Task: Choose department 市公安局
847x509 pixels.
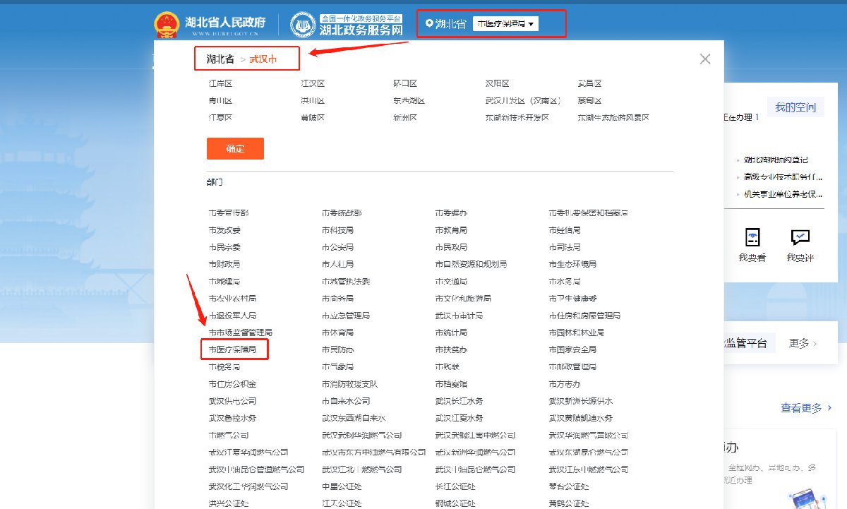Action: click(x=337, y=247)
